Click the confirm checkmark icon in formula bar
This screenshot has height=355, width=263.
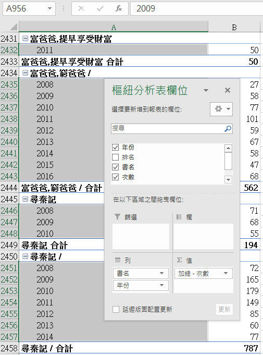[99, 9]
